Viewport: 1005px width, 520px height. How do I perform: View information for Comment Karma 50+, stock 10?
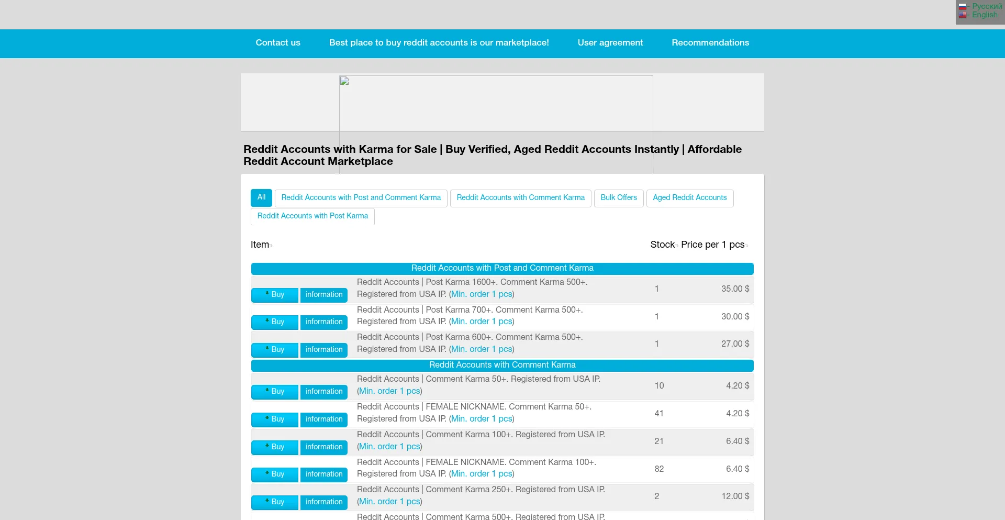[x=324, y=392]
